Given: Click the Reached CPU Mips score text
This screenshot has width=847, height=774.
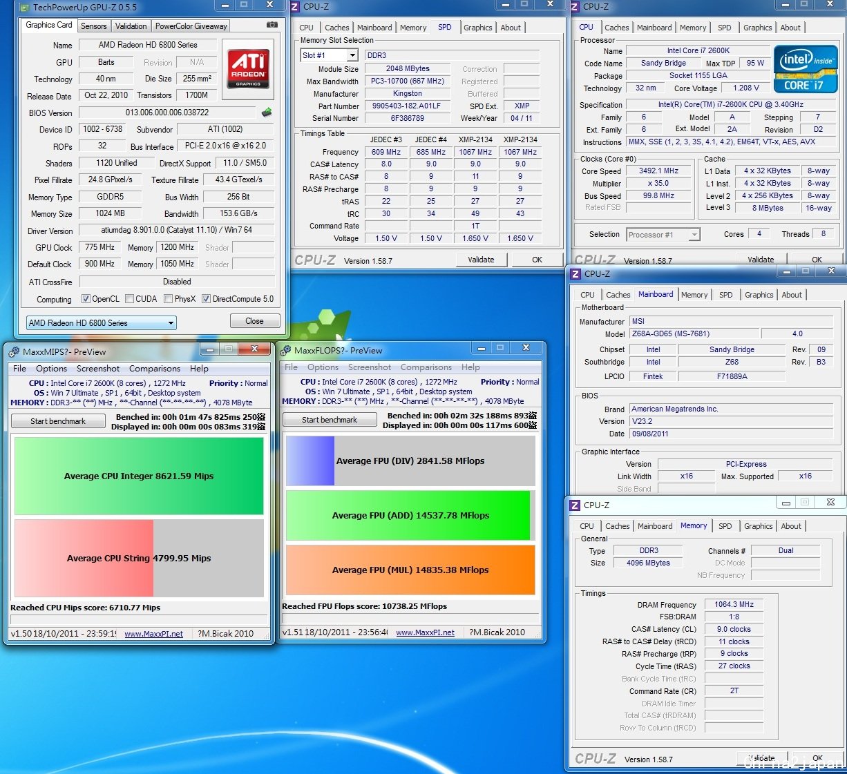Looking at the screenshot, I should pos(85,608).
